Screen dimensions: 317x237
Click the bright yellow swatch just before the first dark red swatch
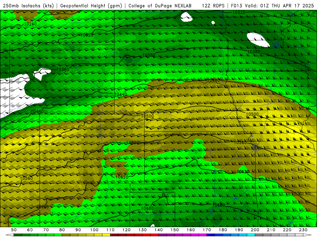pos(106,235)
